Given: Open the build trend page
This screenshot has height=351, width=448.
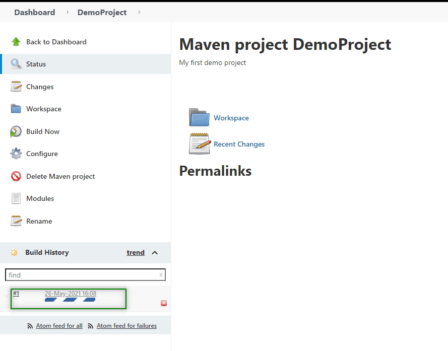Looking at the screenshot, I should click(x=135, y=252).
